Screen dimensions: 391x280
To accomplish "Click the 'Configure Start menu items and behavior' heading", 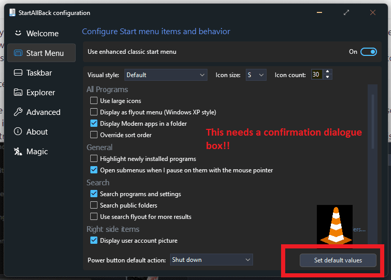I will coord(156,32).
